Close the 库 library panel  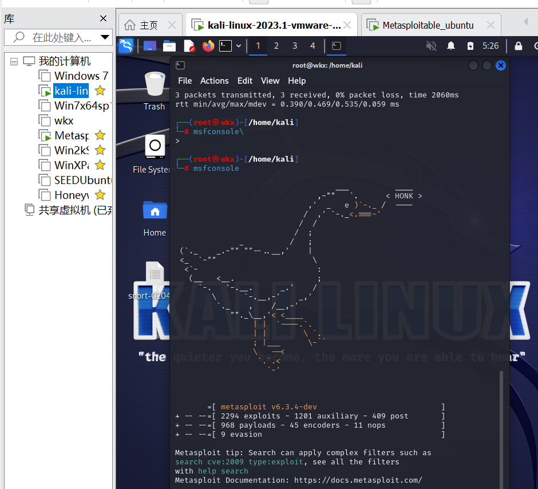point(103,18)
